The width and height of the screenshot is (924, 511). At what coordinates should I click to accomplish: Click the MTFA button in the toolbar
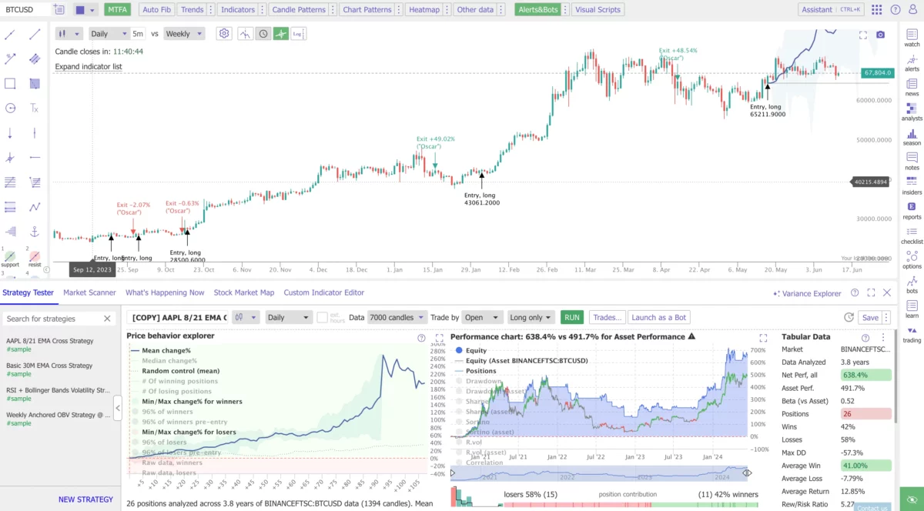(116, 9)
